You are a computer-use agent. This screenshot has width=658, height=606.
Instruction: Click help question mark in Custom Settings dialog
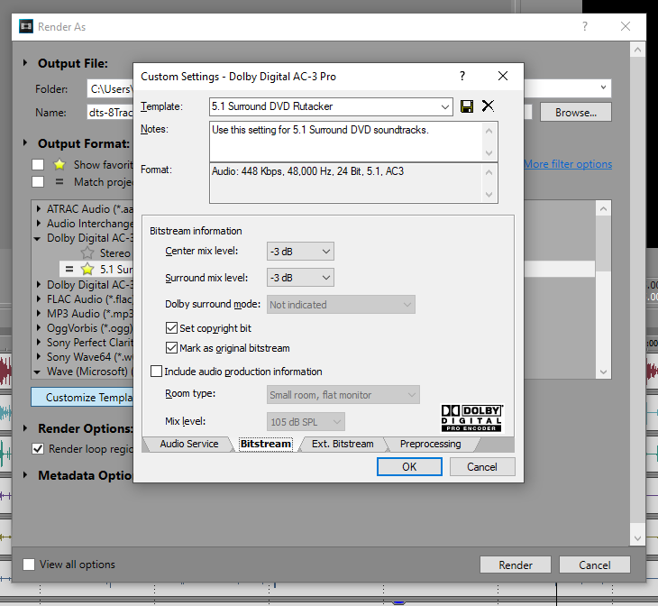click(462, 76)
